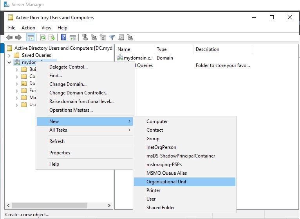Select msImaging-PSPs option

click(x=184, y=165)
